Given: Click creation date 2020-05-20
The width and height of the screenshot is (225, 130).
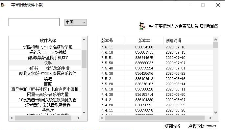Looking at the screenshot, I should click(175, 110).
